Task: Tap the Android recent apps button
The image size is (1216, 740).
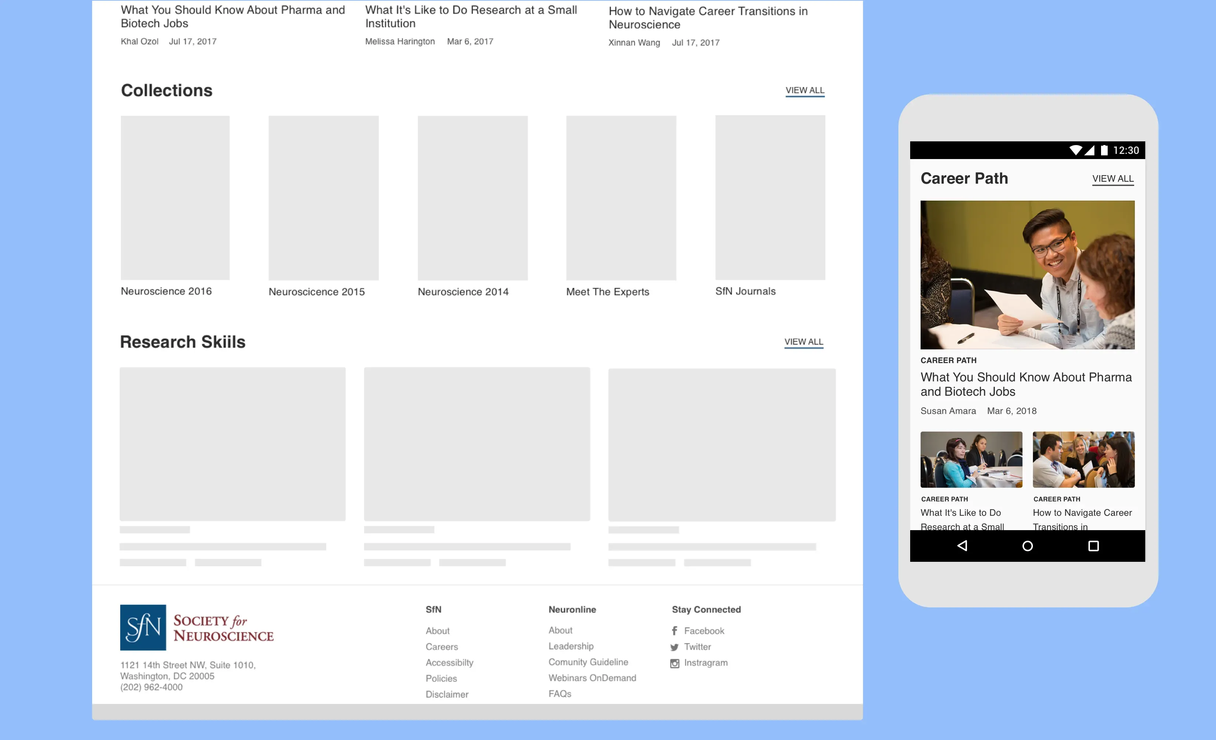Action: click(x=1094, y=546)
